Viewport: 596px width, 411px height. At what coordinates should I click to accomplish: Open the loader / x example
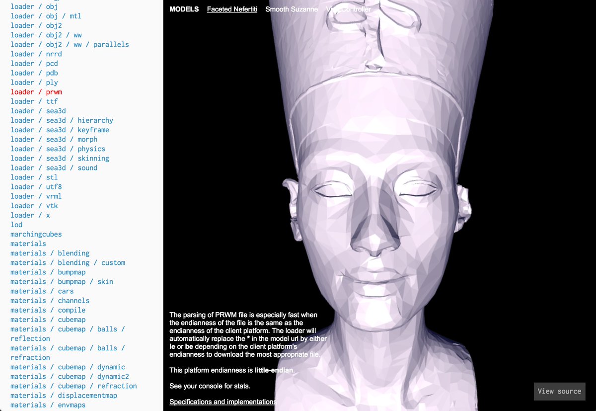pyautogui.click(x=30, y=215)
